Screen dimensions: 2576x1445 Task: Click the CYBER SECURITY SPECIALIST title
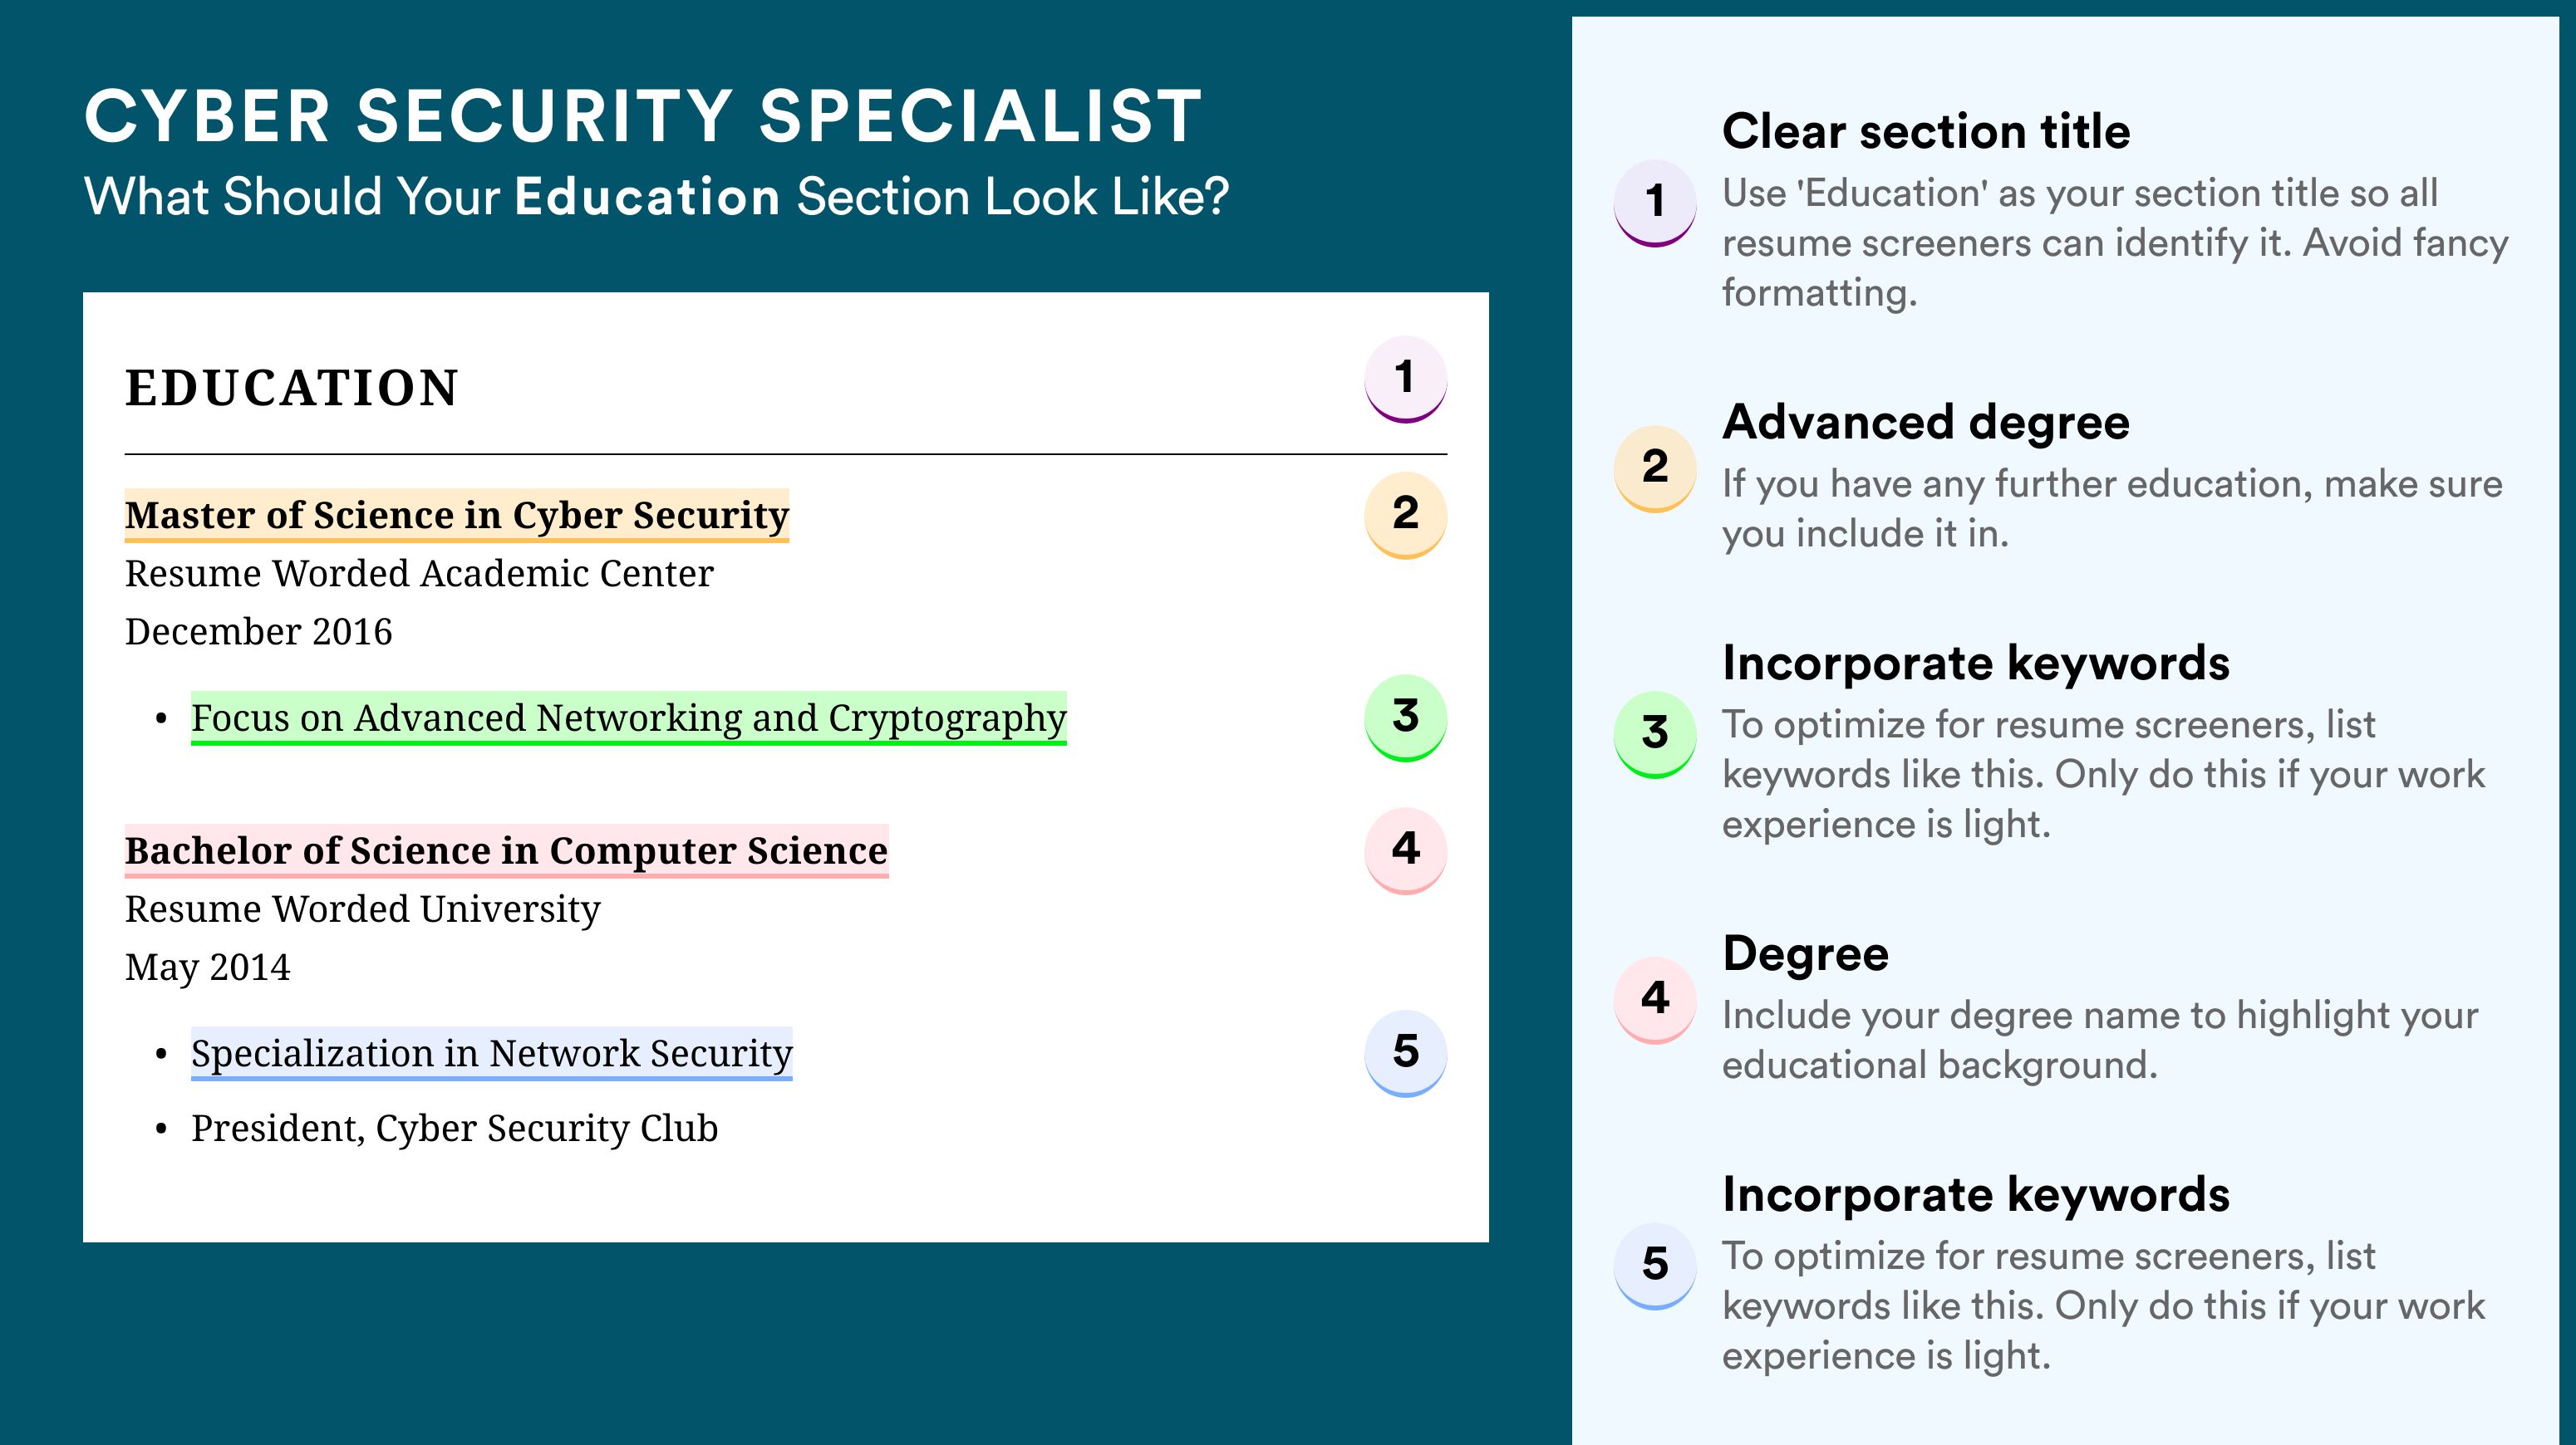pos(643,116)
